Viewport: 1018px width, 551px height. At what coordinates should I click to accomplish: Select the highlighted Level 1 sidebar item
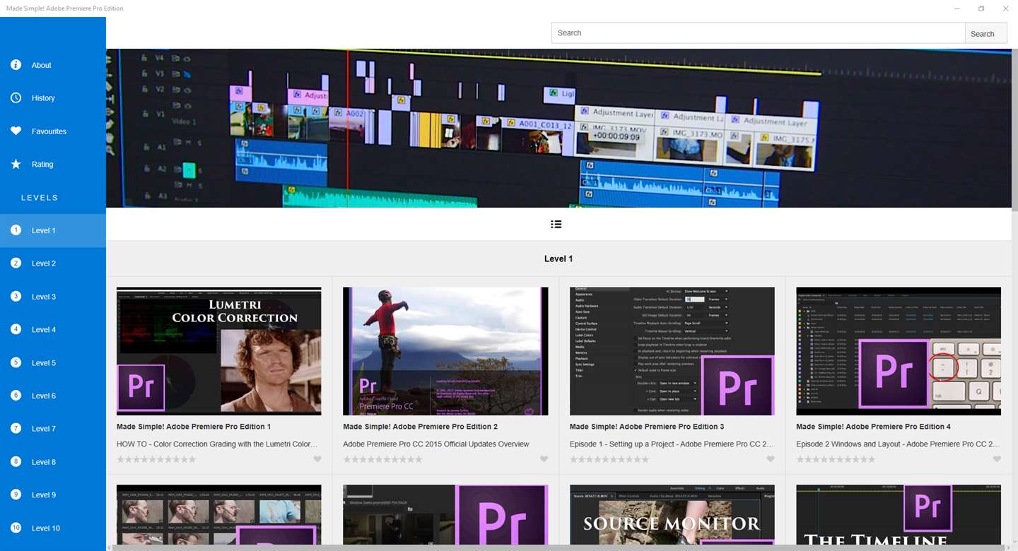53,230
